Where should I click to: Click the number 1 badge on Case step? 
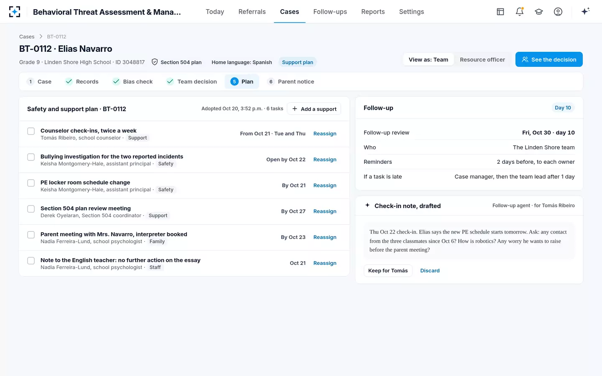[x=31, y=81]
